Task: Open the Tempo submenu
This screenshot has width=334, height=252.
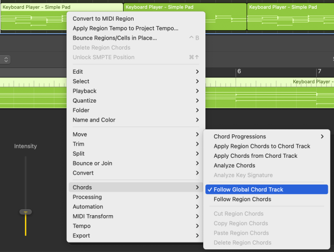Action: coord(136,226)
